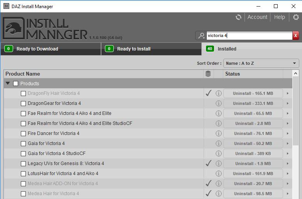Open the settings gear icon

[x=296, y=17]
